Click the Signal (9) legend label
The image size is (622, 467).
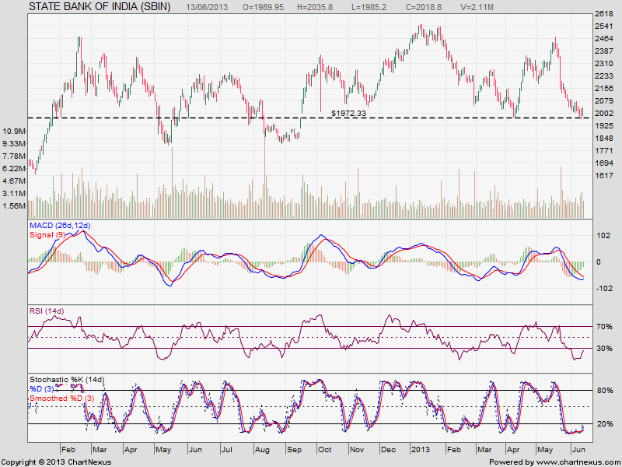[47, 235]
